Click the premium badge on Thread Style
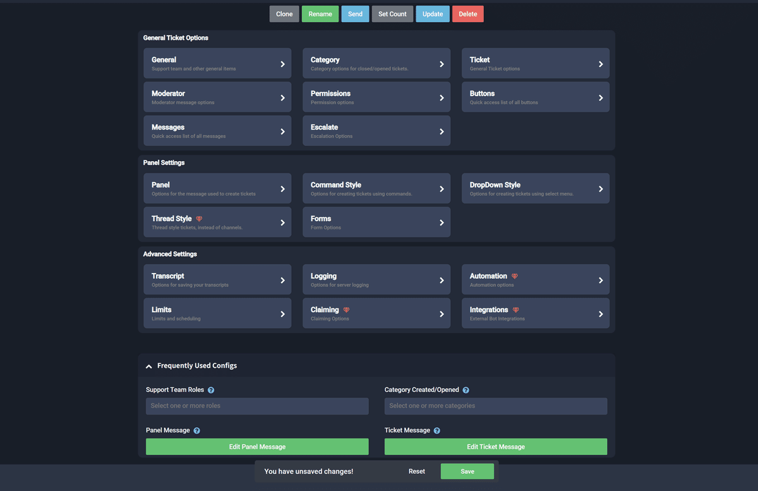Image resolution: width=758 pixels, height=491 pixels. coord(199,218)
